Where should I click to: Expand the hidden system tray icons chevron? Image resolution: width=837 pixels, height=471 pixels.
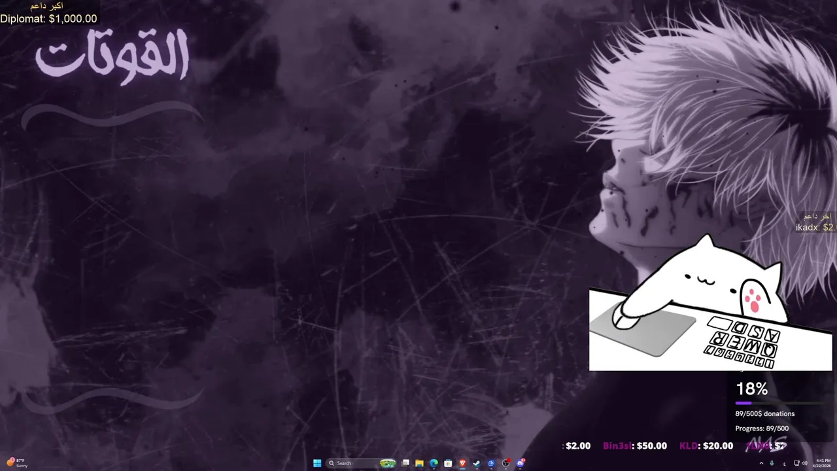click(761, 463)
